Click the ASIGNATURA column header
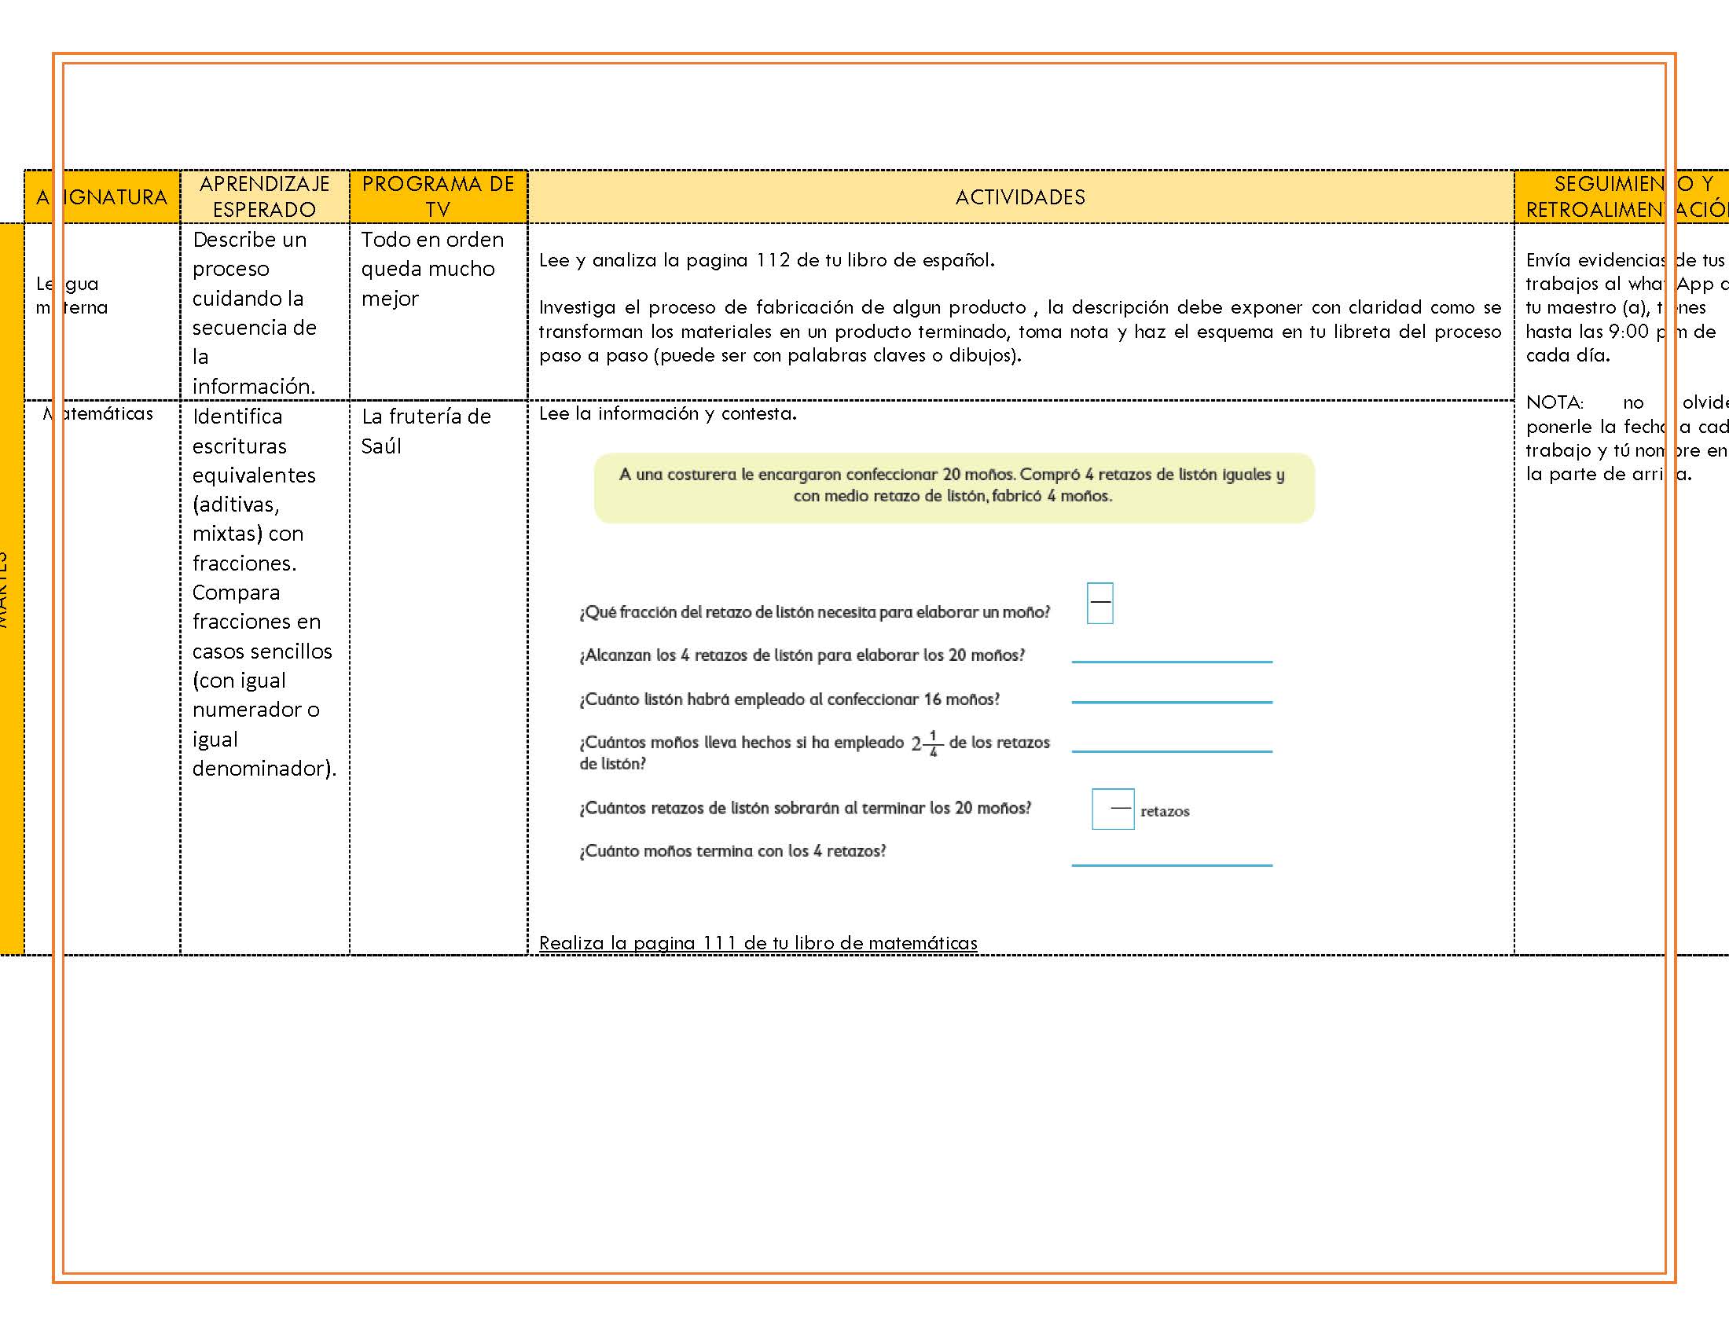 click(x=102, y=196)
